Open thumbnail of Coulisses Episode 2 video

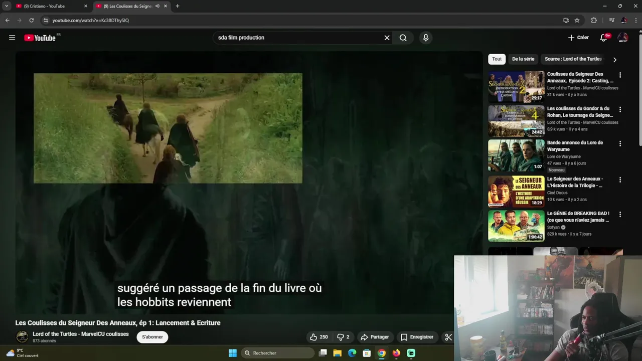click(x=516, y=87)
